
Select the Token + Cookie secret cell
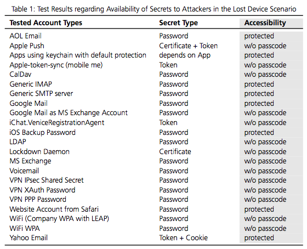183,237
